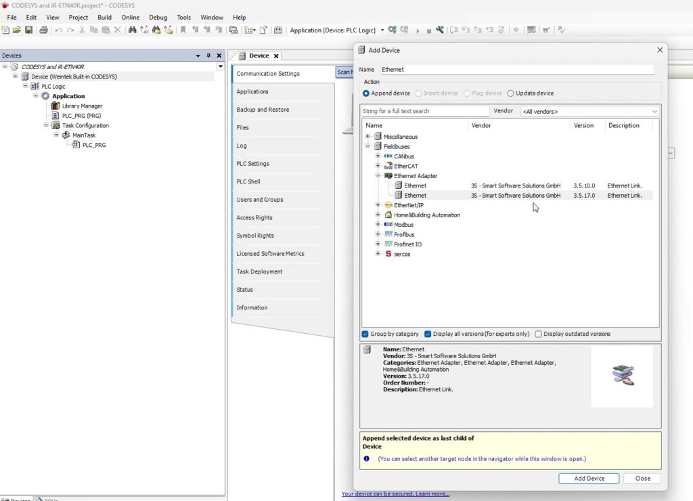
Task: Open the File menu
Action: click(x=12, y=17)
